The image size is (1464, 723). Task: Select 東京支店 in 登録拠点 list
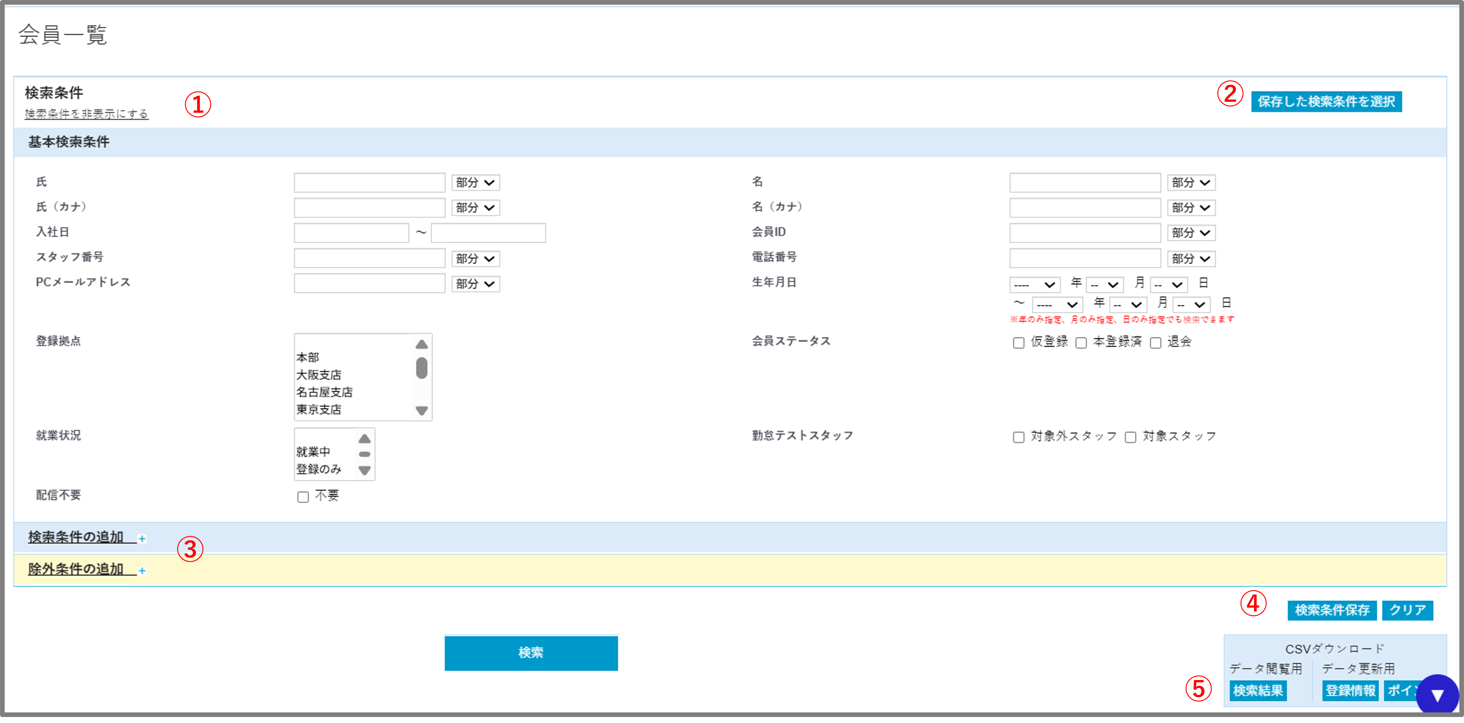click(x=318, y=410)
